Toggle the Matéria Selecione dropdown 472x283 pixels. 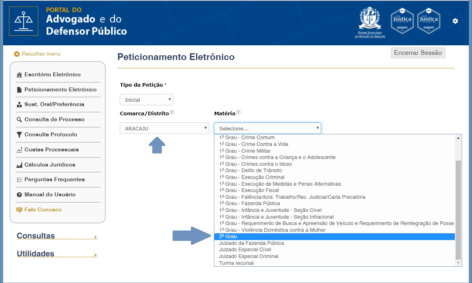[267, 128]
